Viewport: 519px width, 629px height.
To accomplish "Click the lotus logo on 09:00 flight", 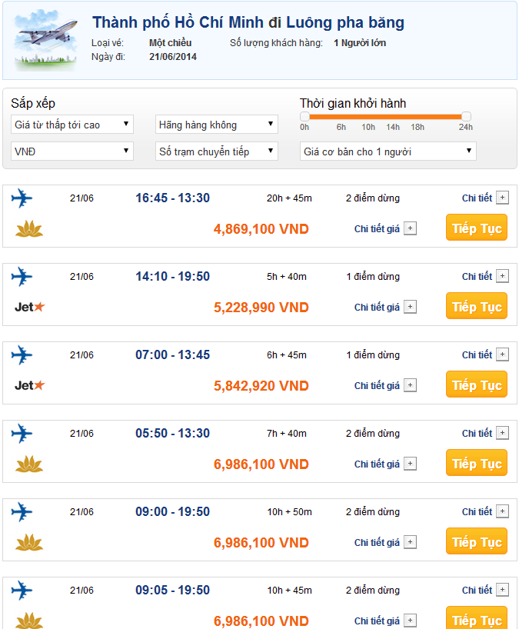I will (29, 542).
